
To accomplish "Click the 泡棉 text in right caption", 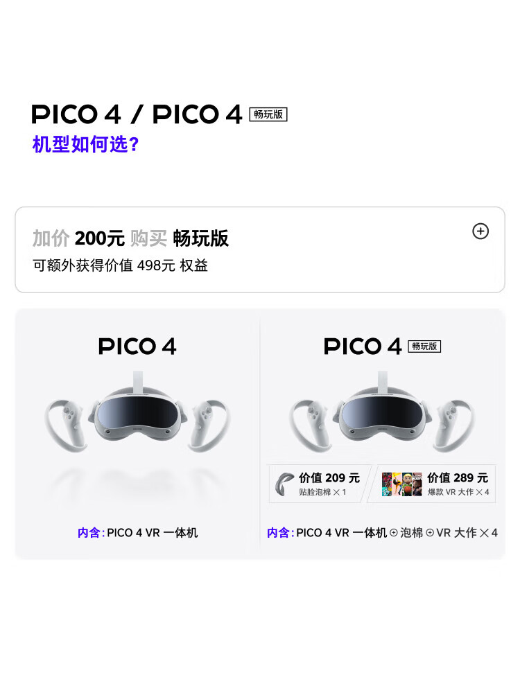I will click(412, 533).
